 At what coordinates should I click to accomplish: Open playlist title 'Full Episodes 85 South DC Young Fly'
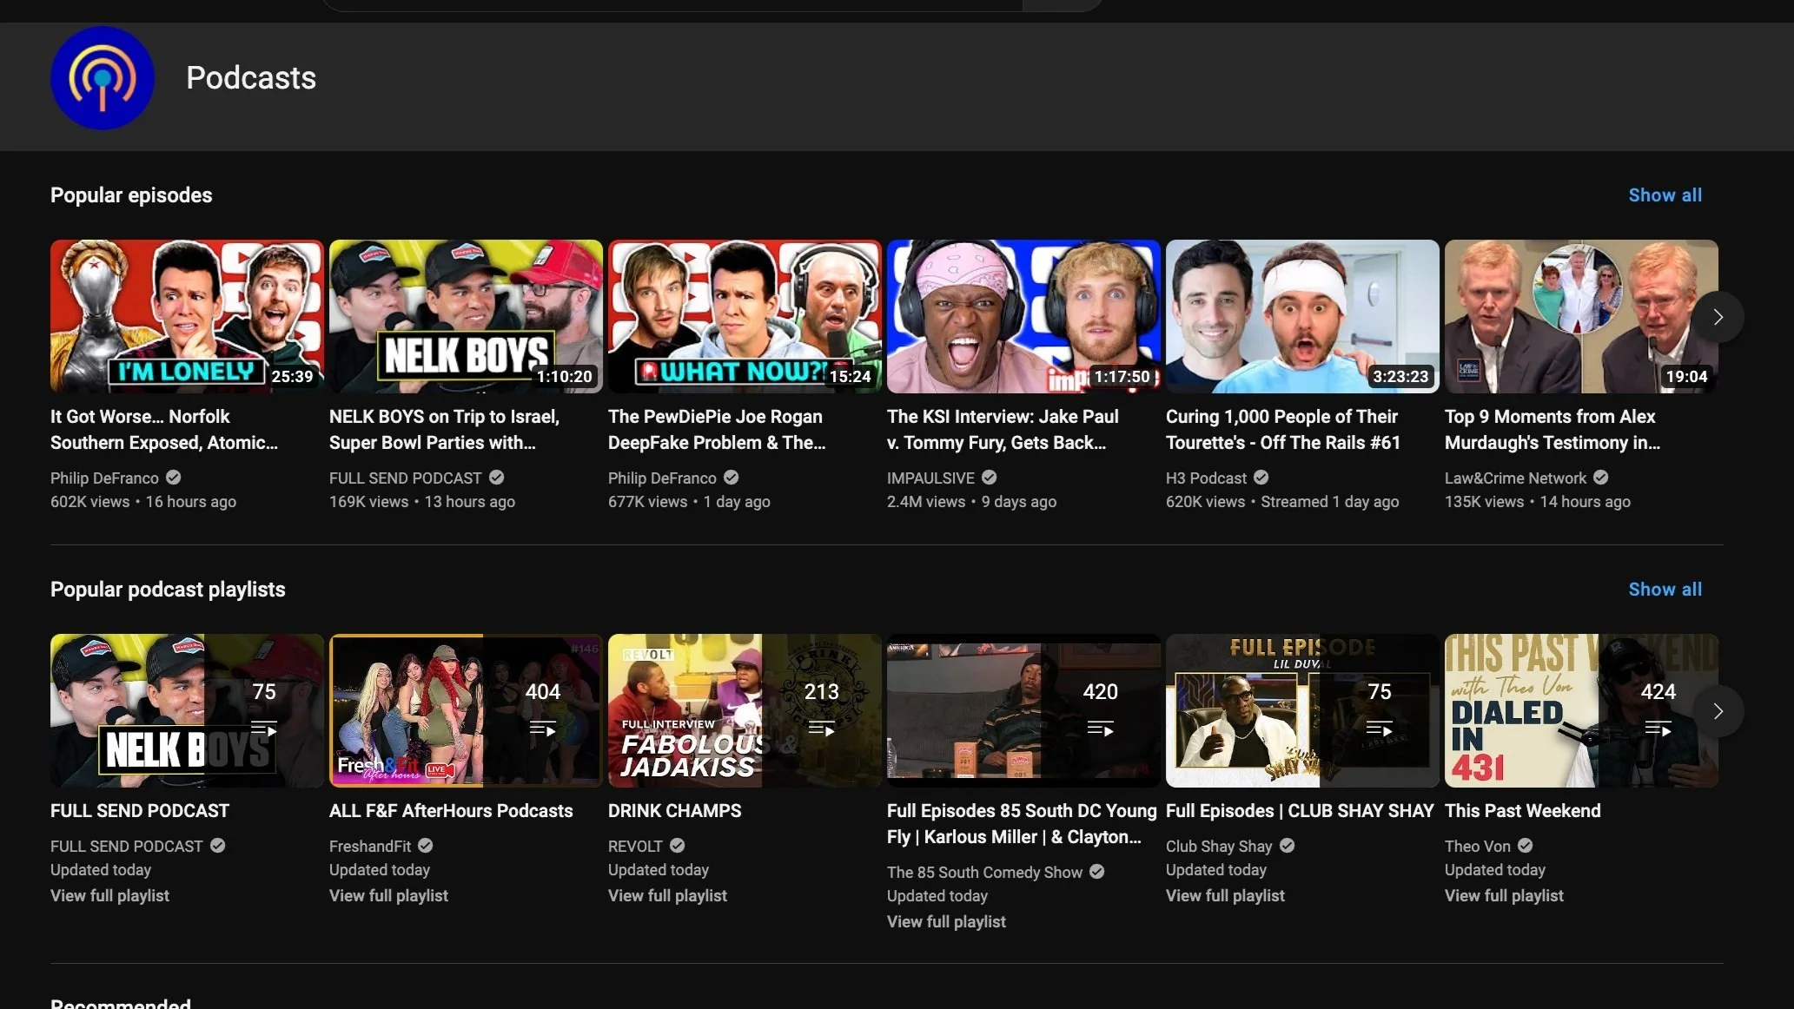point(1022,824)
